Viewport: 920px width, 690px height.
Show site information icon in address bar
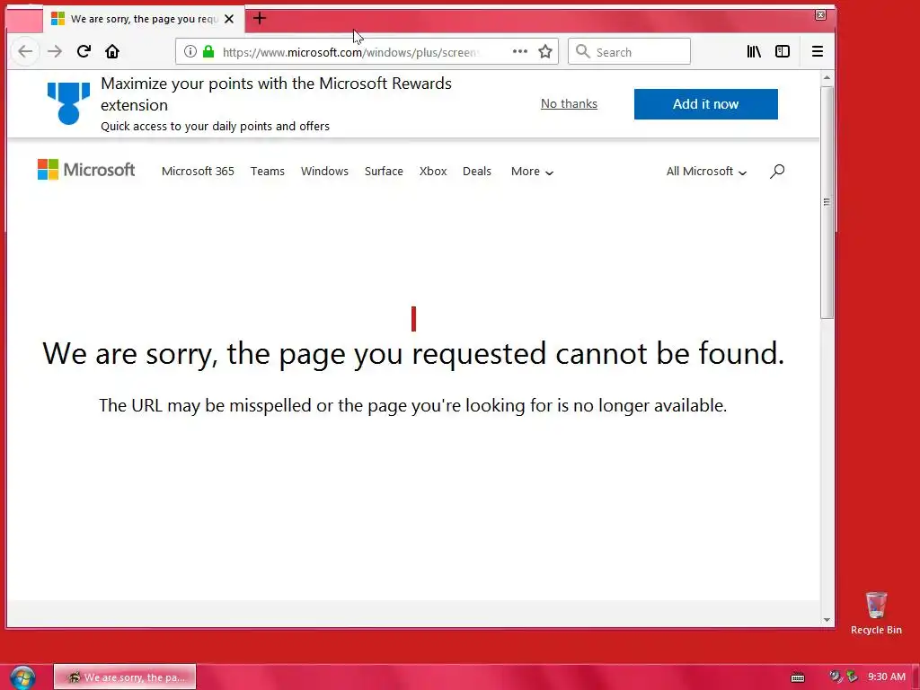pyautogui.click(x=190, y=51)
